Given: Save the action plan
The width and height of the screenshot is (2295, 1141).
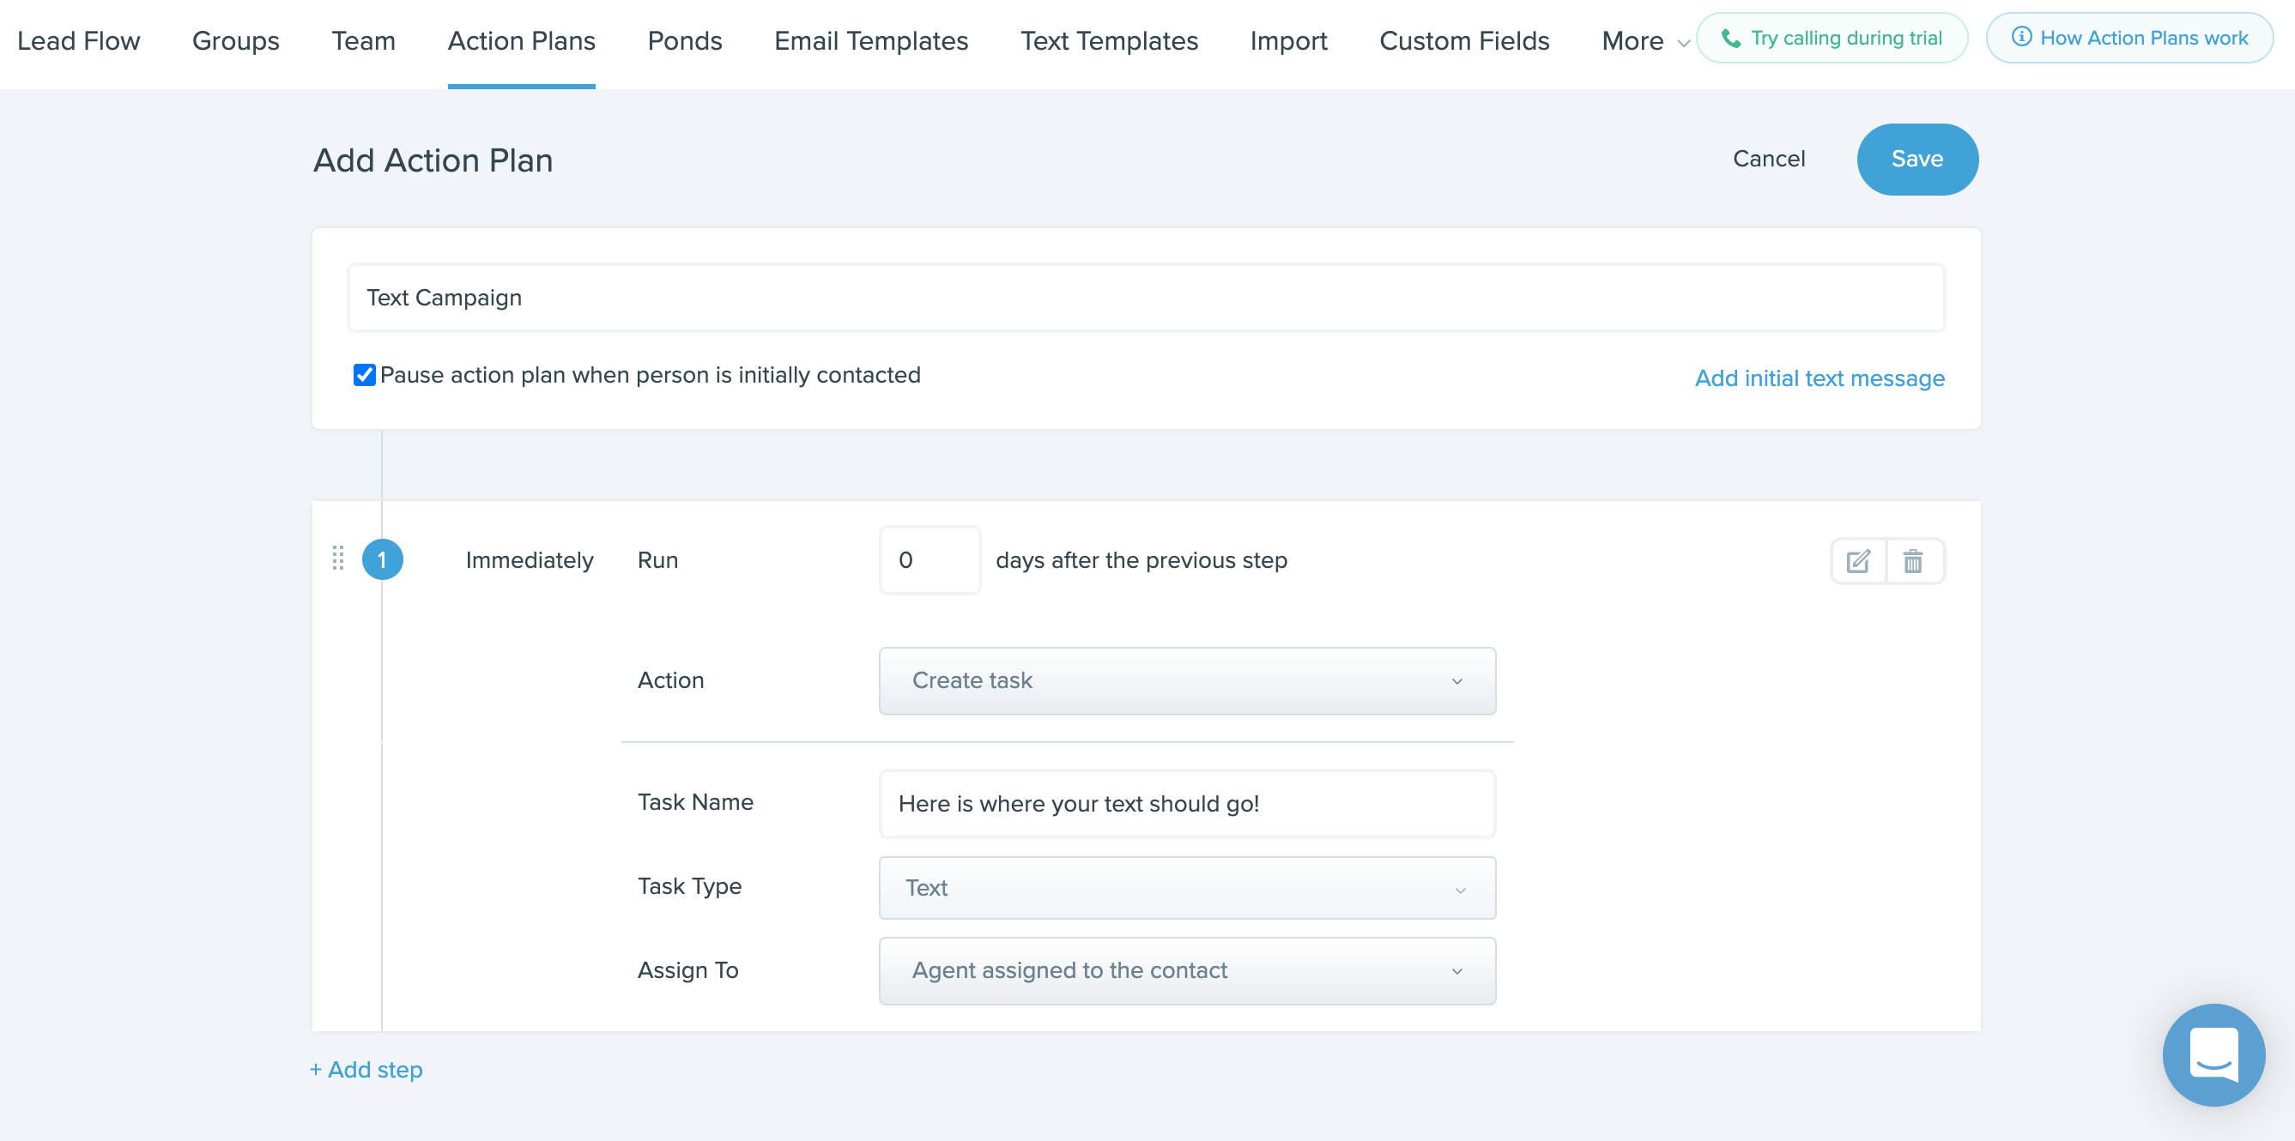Looking at the screenshot, I should [1917, 160].
